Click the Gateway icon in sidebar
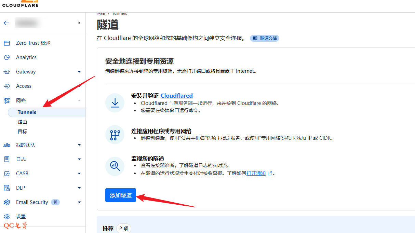The height and width of the screenshot is (233, 415). pyautogui.click(x=7, y=72)
